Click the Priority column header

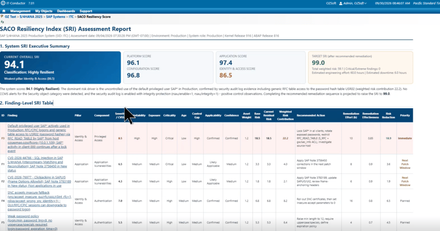click(x=405, y=115)
